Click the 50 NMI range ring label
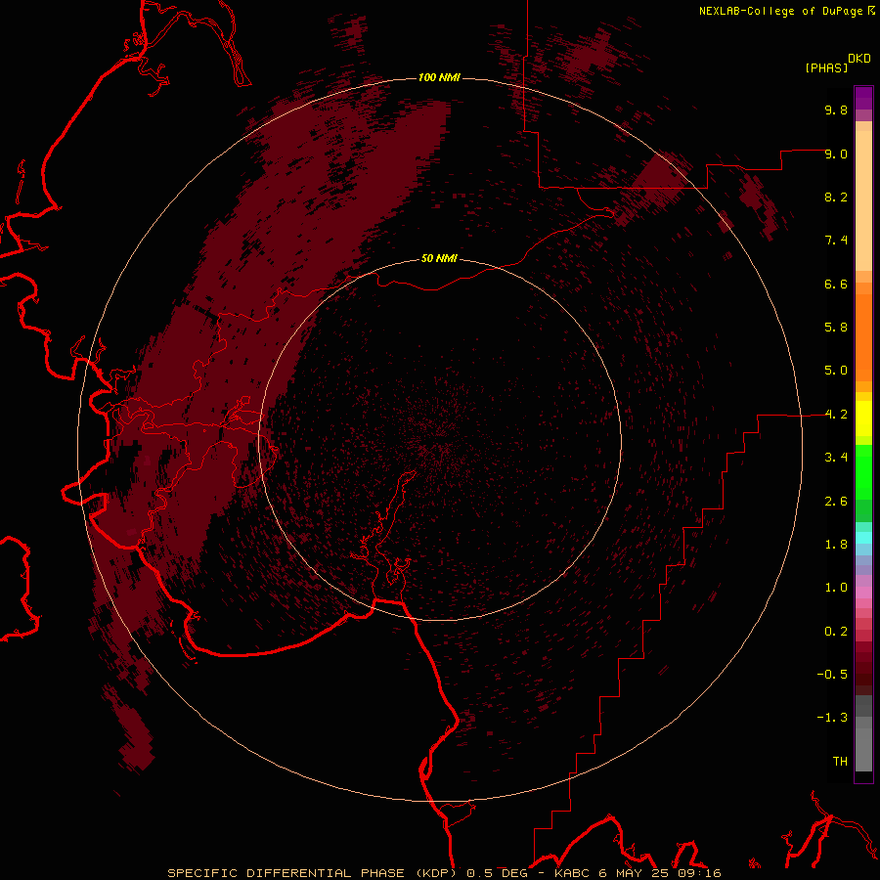880x880 pixels. pos(439,258)
